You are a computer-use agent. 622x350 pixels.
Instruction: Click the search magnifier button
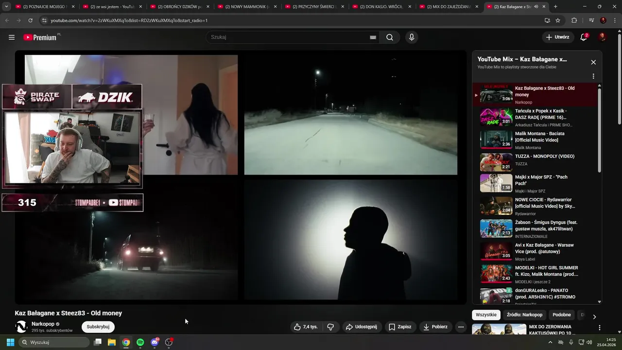pos(390,37)
